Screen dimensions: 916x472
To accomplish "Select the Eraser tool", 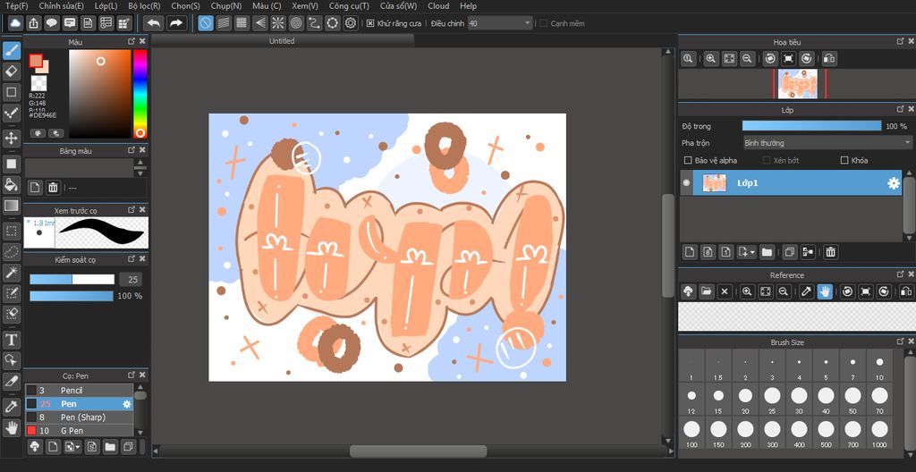I will click(x=12, y=72).
